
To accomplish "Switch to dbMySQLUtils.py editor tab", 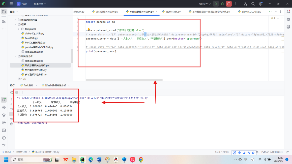I will point(249,12).
